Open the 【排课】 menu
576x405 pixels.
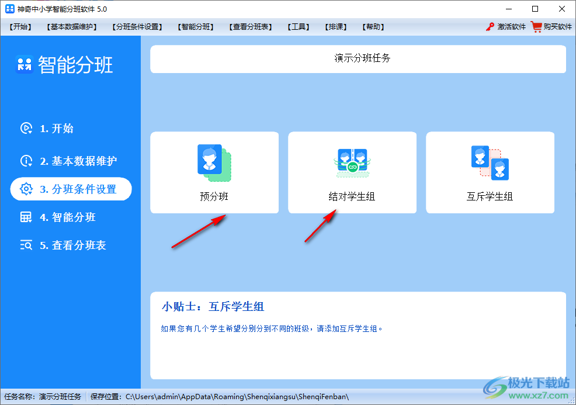click(x=336, y=27)
